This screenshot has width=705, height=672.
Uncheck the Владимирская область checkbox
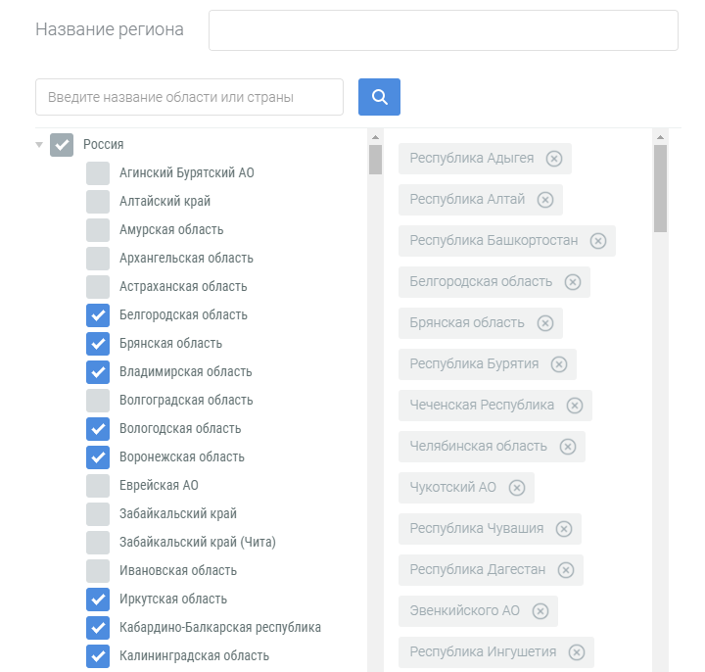pyautogui.click(x=98, y=372)
